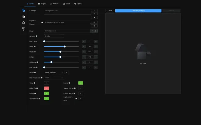Enable the Tiling toggle

46,83
